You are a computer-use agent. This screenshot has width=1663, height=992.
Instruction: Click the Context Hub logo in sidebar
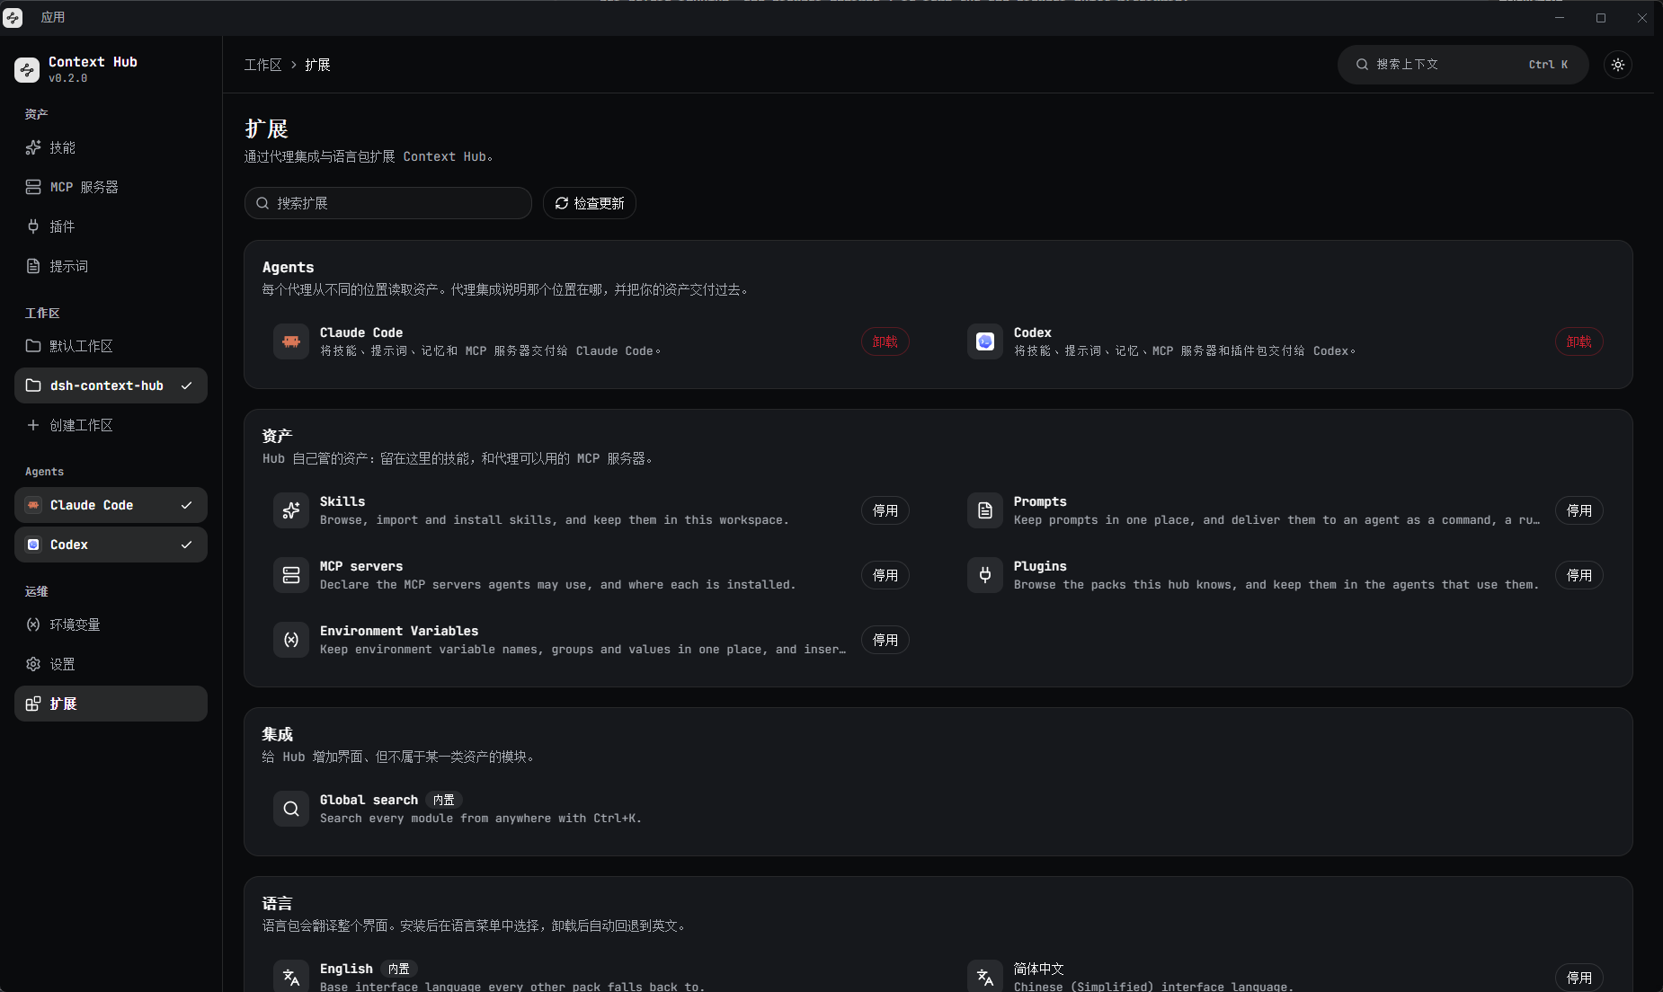pos(27,69)
